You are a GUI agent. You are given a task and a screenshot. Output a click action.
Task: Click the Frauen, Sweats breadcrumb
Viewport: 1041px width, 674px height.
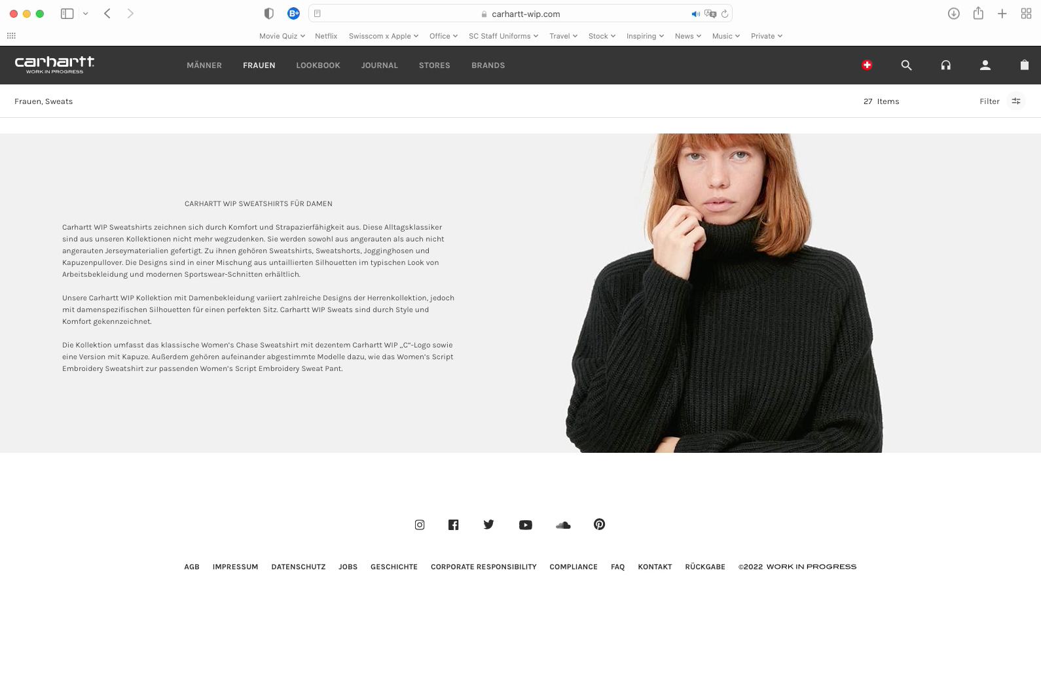44,101
